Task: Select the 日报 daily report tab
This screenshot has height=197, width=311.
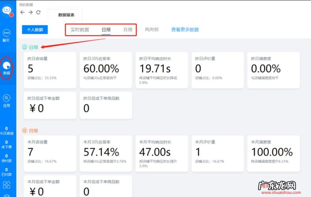Action: coord(106,30)
